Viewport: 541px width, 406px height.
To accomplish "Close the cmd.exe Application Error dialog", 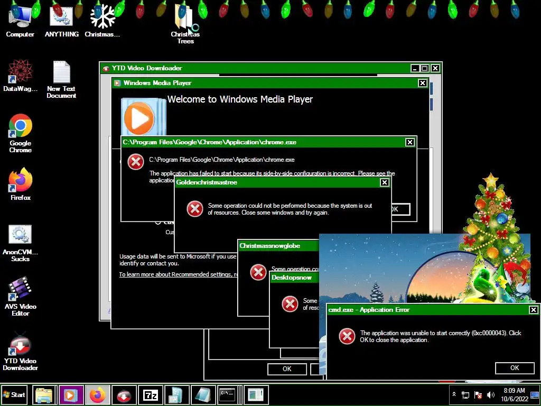I will pyautogui.click(x=534, y=310).
